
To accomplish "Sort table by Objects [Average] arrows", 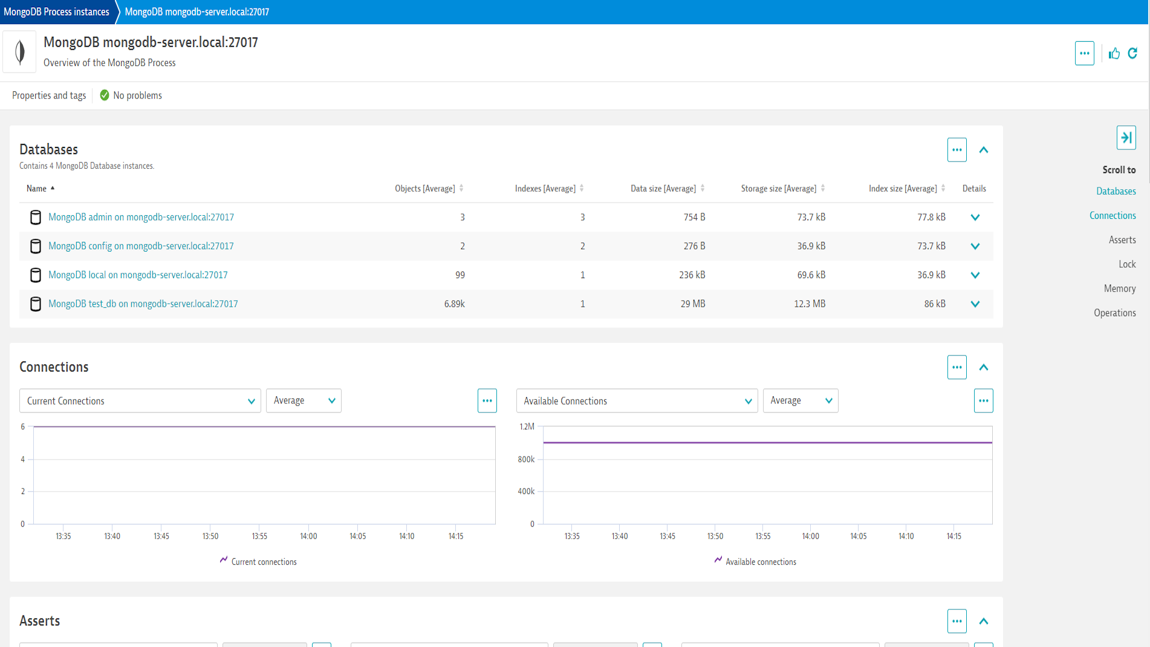I will coord(461,188).
